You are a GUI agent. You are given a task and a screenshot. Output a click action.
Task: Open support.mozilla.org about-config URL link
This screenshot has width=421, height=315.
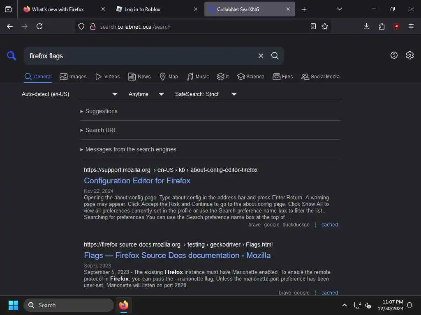coord(171,170)
